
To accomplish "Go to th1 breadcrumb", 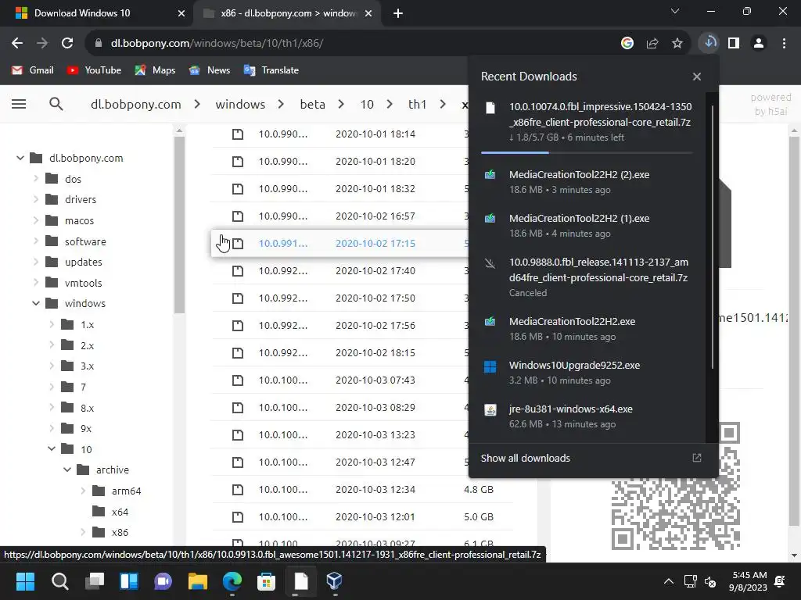I will tap(418, 104).
